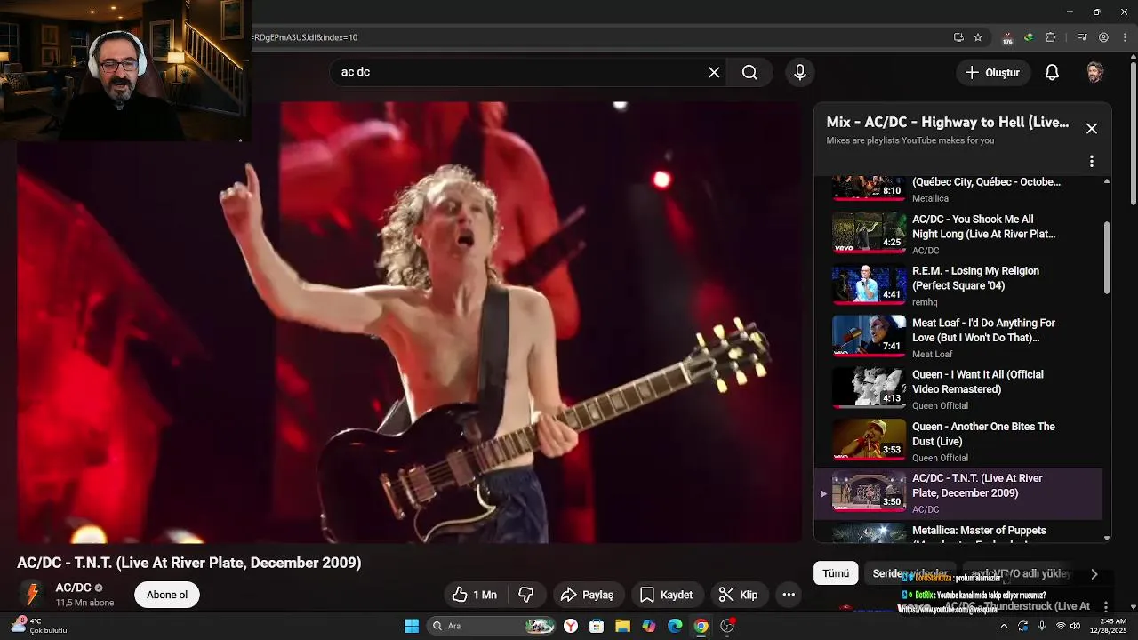Open Yandex browser from taskbar
Image resolution: width=1138 pixels, height=640 pixels.
pyautogui.click(x=571, y=626)
